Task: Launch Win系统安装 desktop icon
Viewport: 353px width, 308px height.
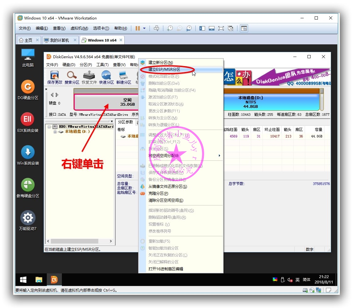Action: (x=28, y=155)
